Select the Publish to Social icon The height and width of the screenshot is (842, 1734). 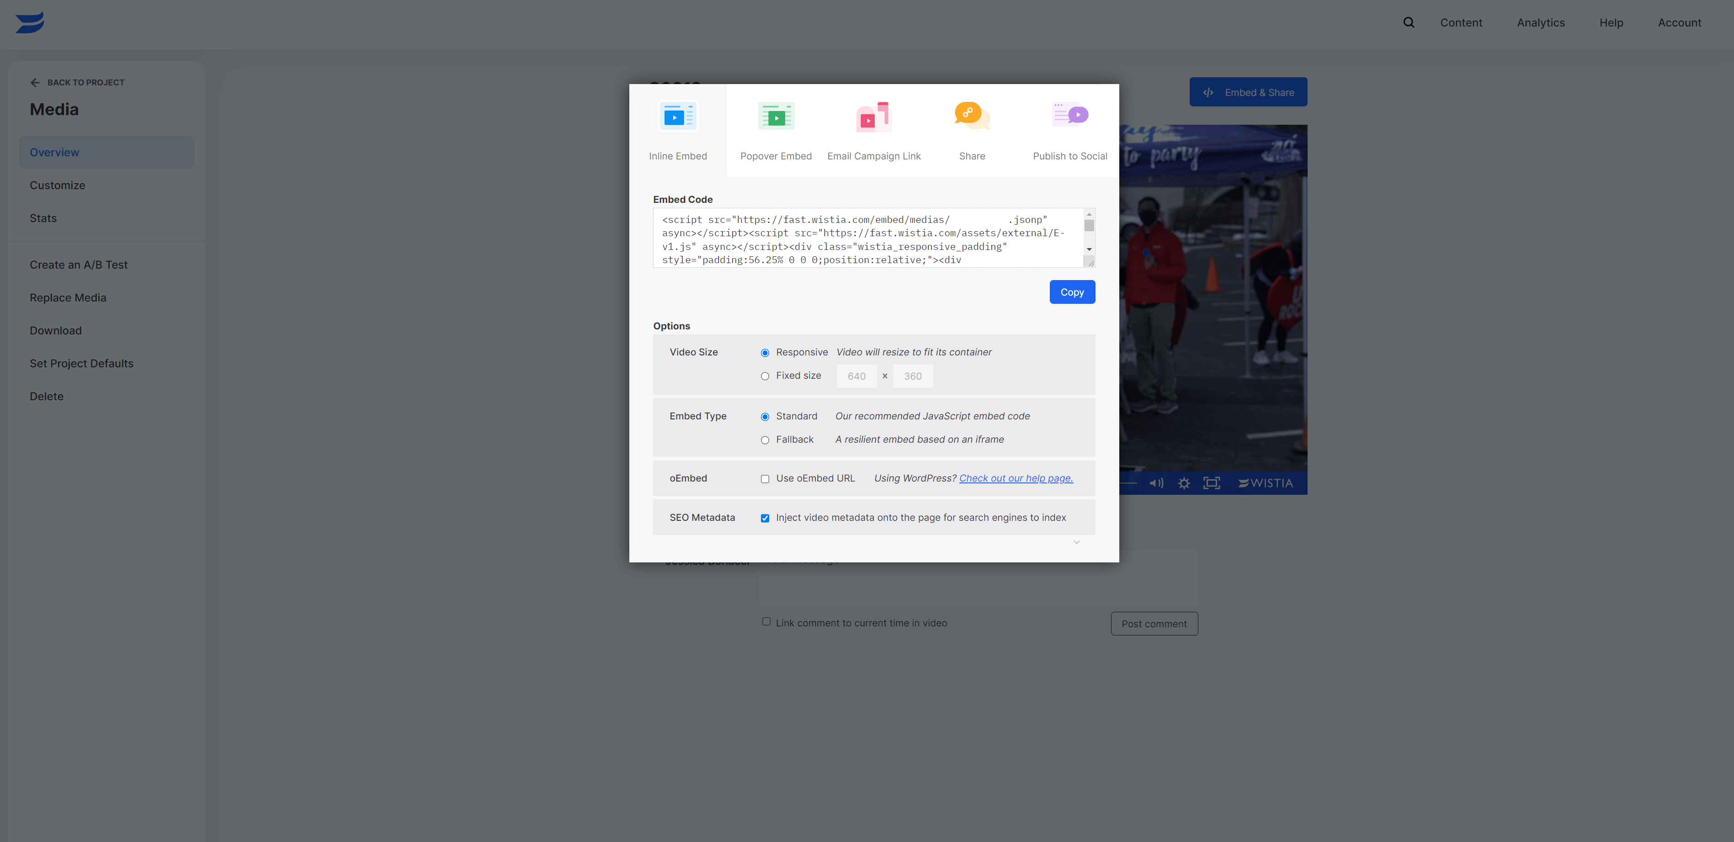1069,115
